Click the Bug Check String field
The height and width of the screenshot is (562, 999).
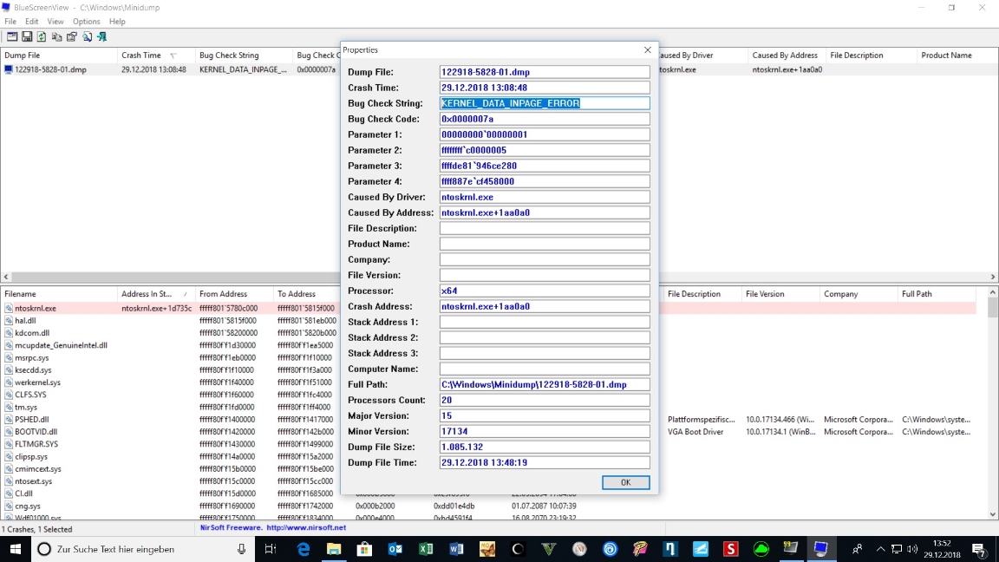(545, 103)
